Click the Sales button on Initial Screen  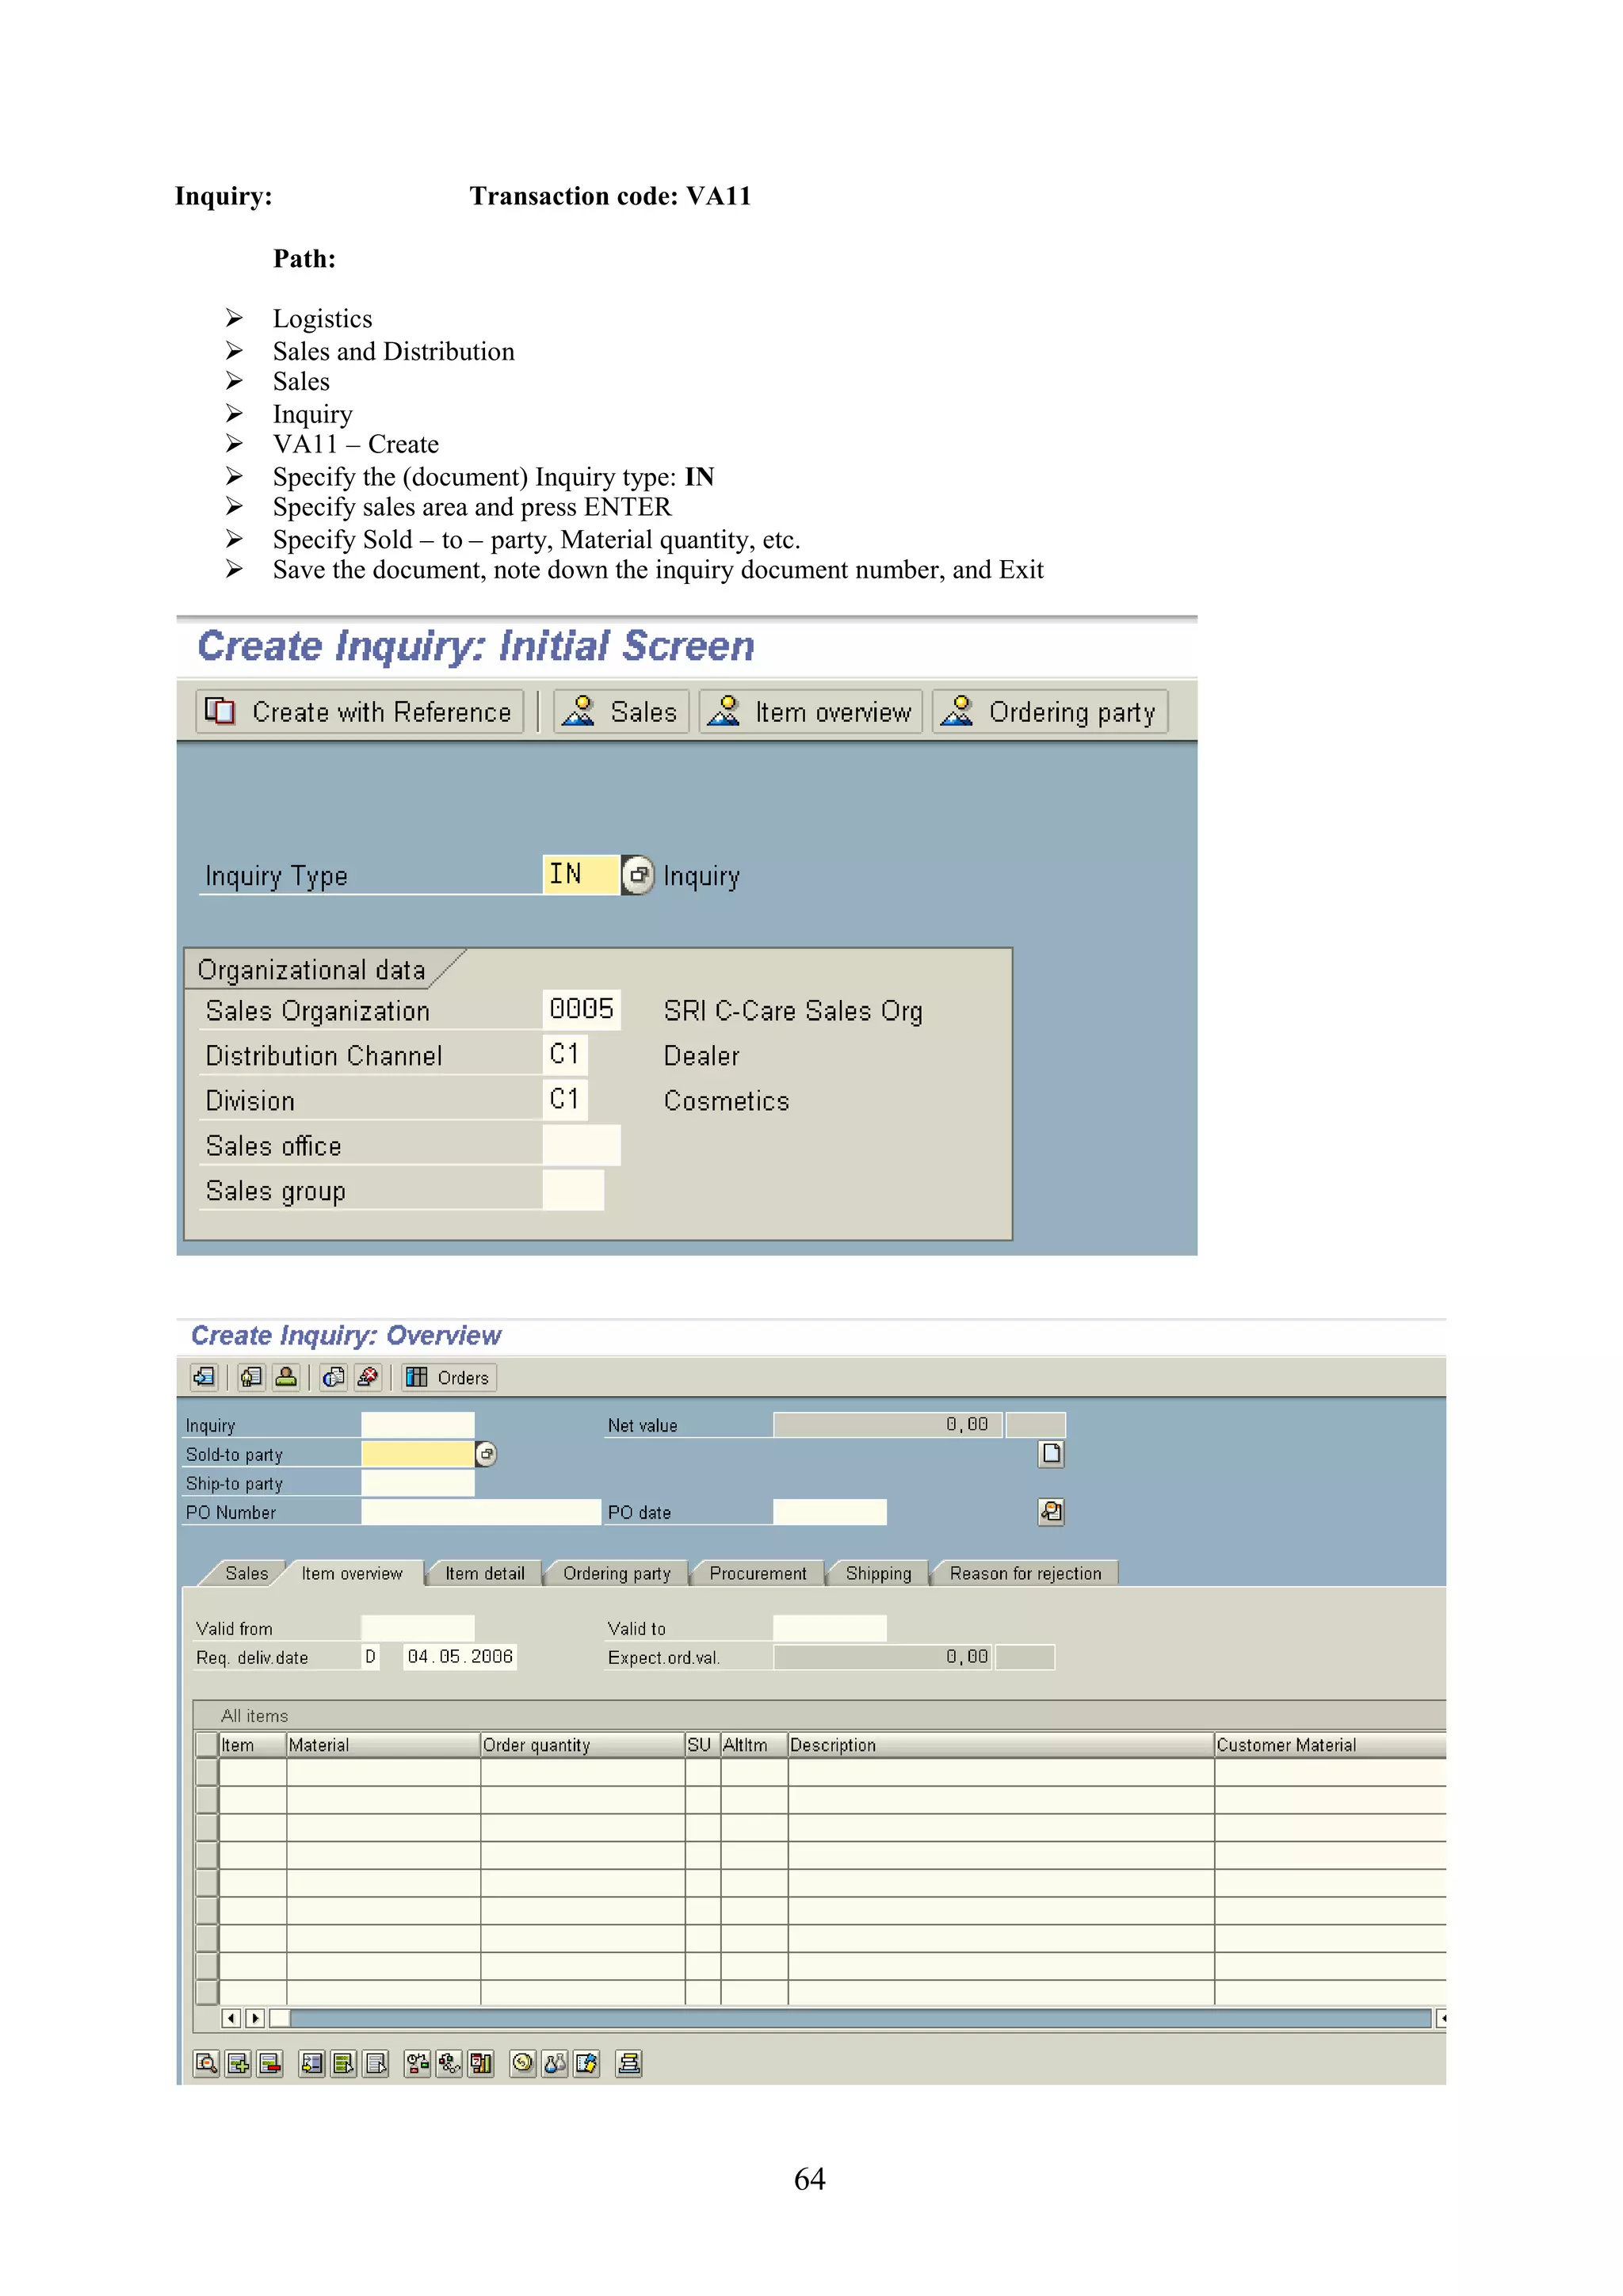point(620,711)
